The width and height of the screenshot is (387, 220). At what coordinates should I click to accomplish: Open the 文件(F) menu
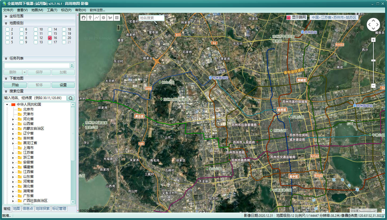point(8,10)
